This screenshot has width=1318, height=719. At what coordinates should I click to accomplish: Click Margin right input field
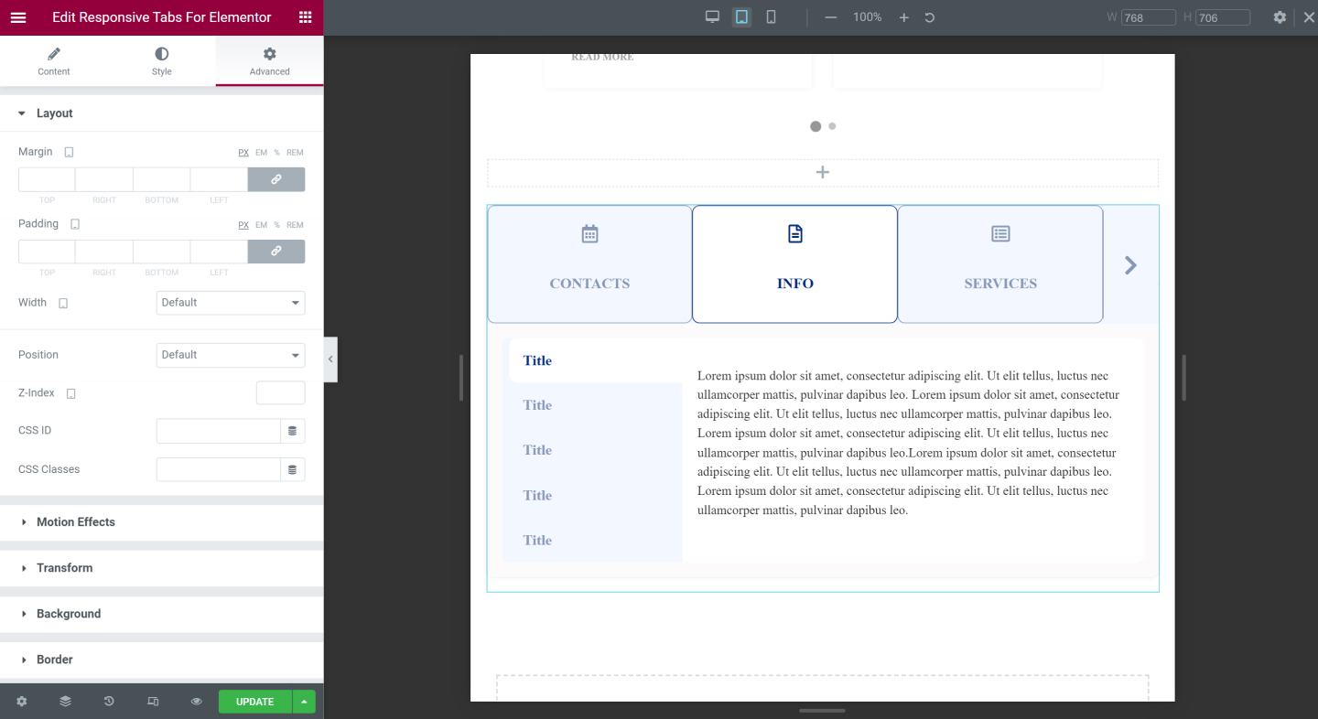[104, 179]
